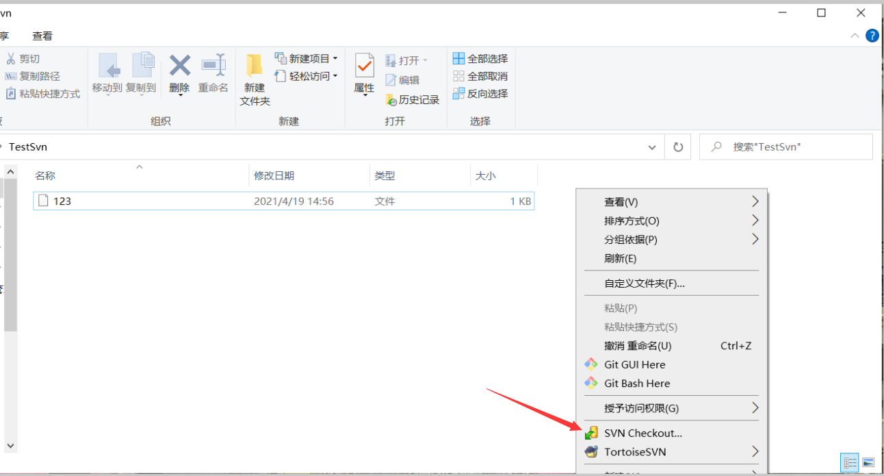The image size is (884, 476).
Task: Choose Git GUI Here
Action: (x=672, y=364)
